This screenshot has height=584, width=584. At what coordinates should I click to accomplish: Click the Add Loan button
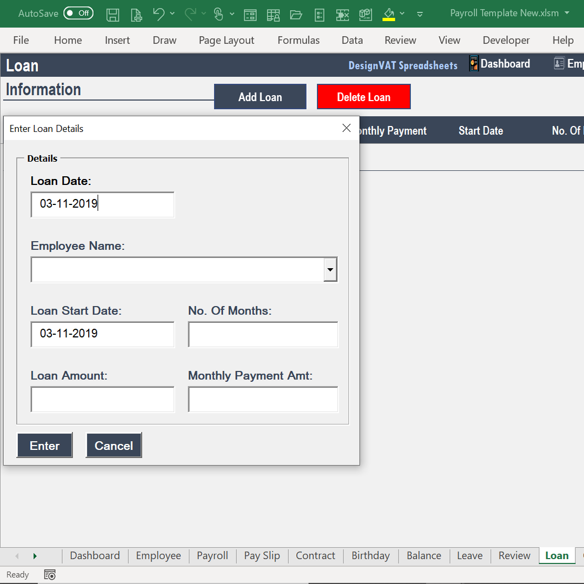click(x=260, y=96)
